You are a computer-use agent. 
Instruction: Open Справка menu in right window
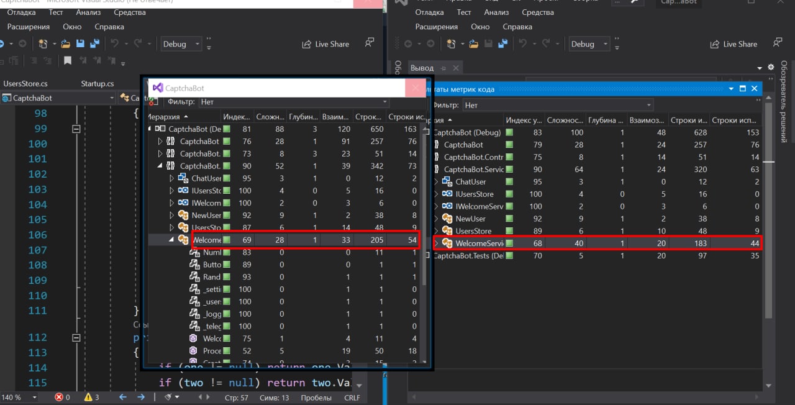517,27
